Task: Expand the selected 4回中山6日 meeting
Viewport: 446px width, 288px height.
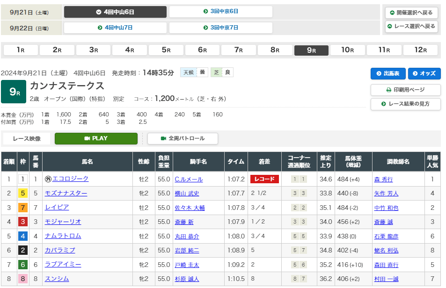Action: point(115,12)
